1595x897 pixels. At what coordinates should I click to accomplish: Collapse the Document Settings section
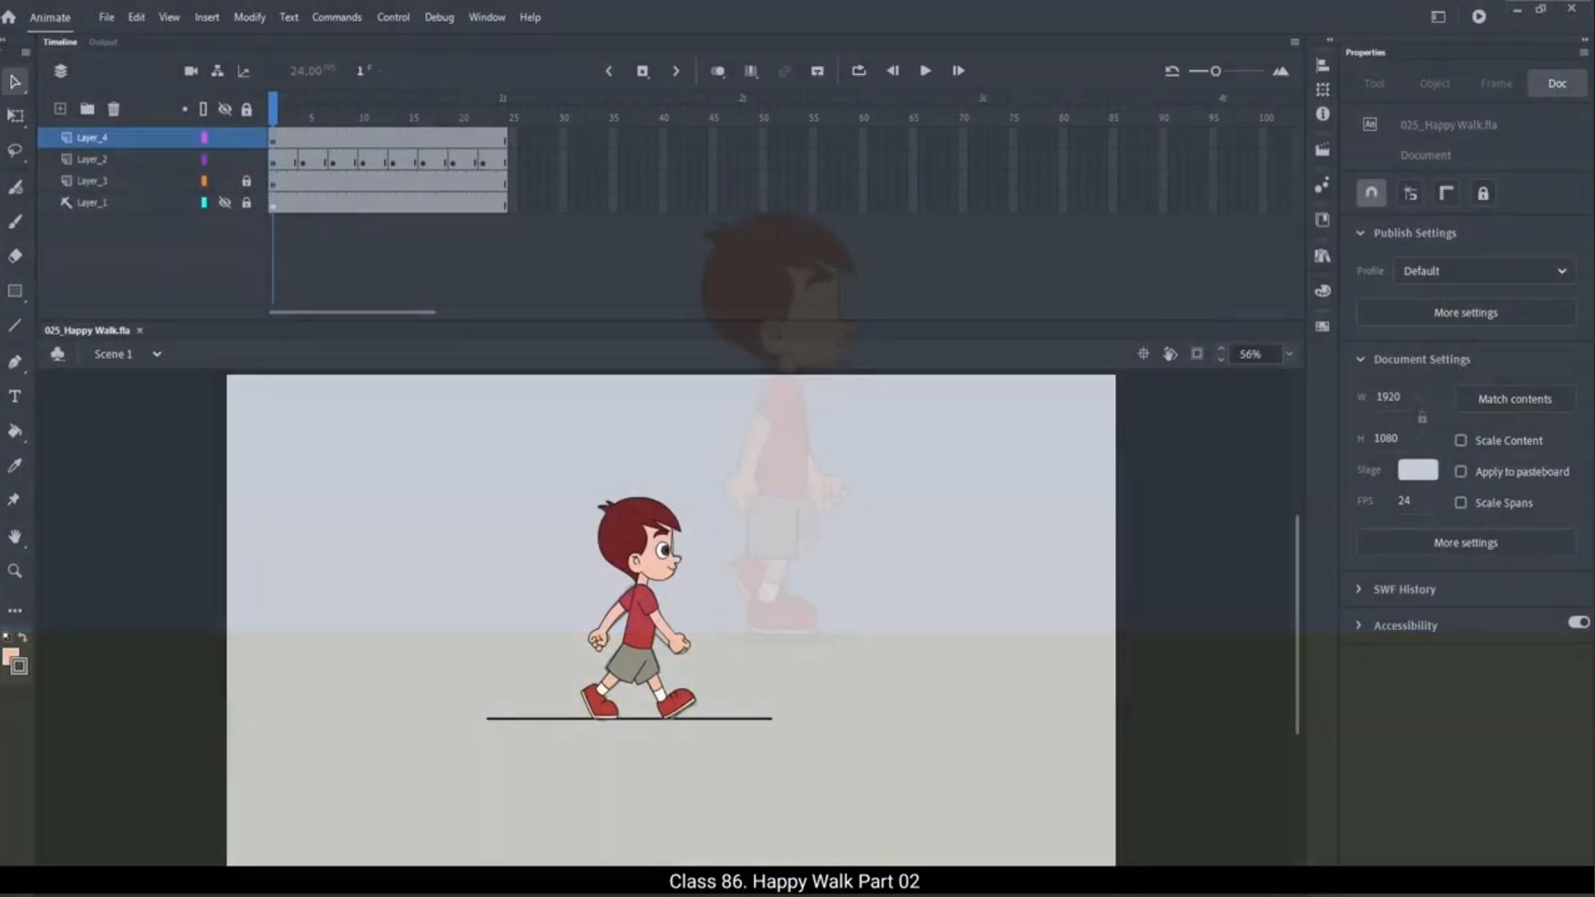[x=1360, y=360]
